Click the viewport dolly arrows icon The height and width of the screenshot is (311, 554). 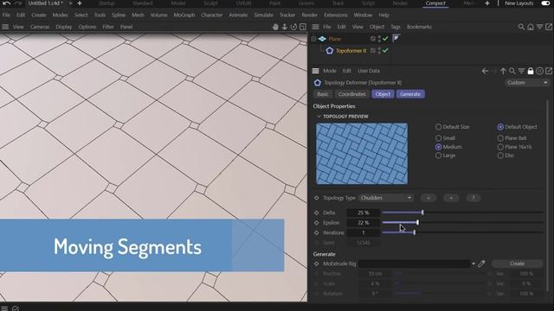coord(285,27)
